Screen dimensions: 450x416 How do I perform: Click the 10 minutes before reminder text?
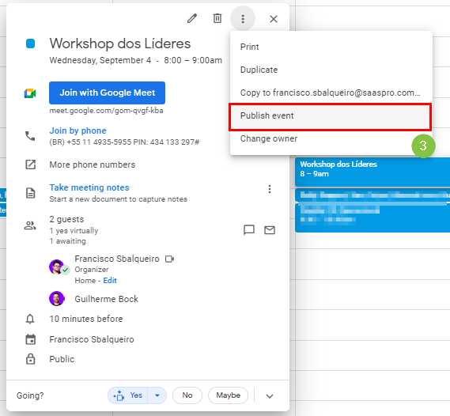tap(86, 319)
